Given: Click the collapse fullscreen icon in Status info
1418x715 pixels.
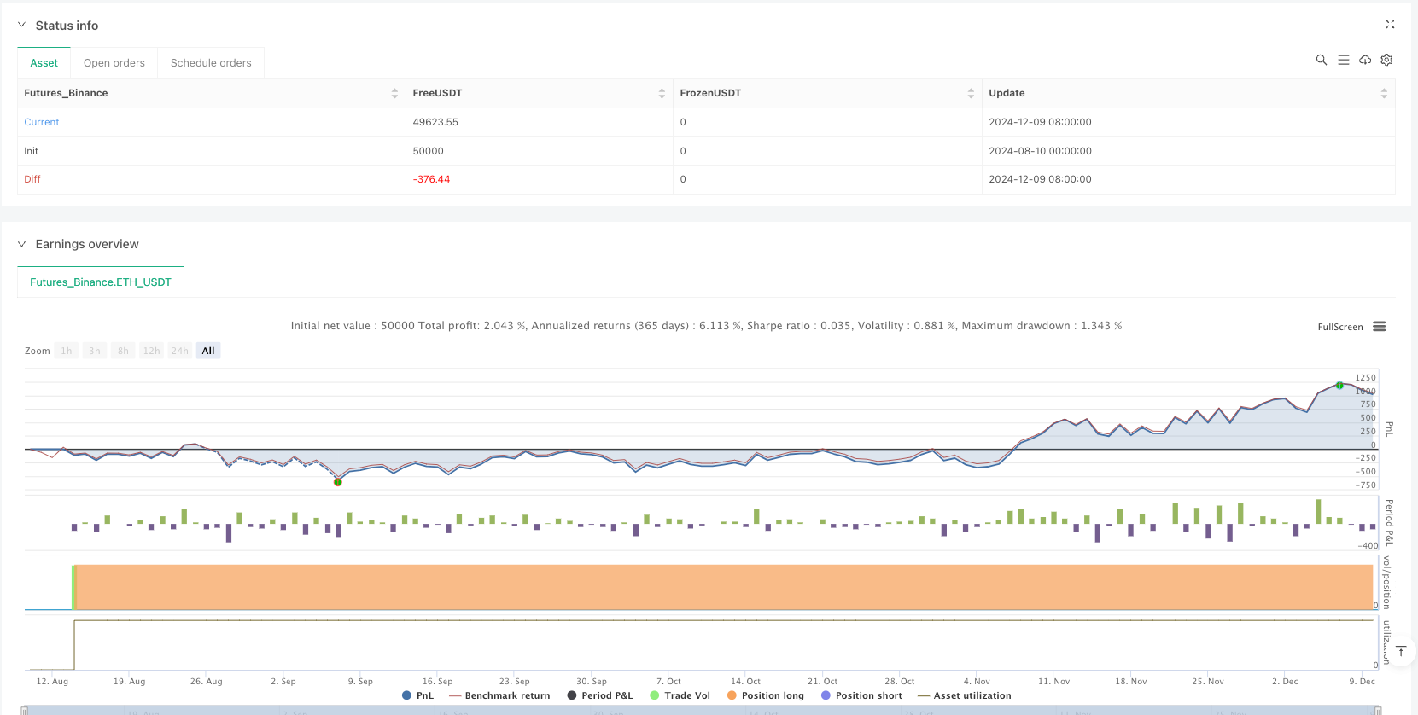Looking at the screenshot, I should point(1389,25).
